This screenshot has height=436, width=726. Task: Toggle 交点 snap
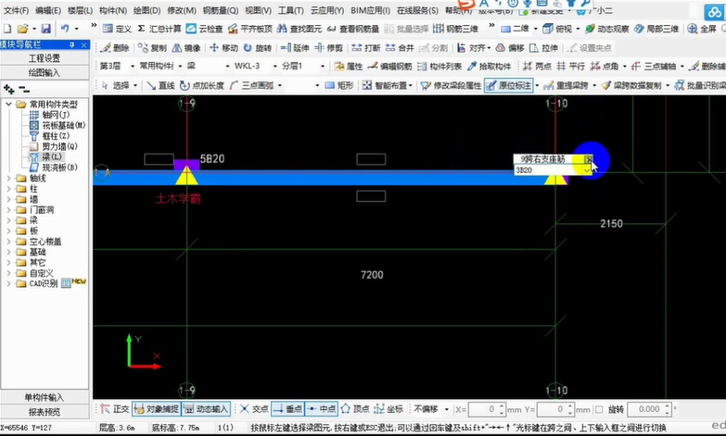tap(254, 409)
